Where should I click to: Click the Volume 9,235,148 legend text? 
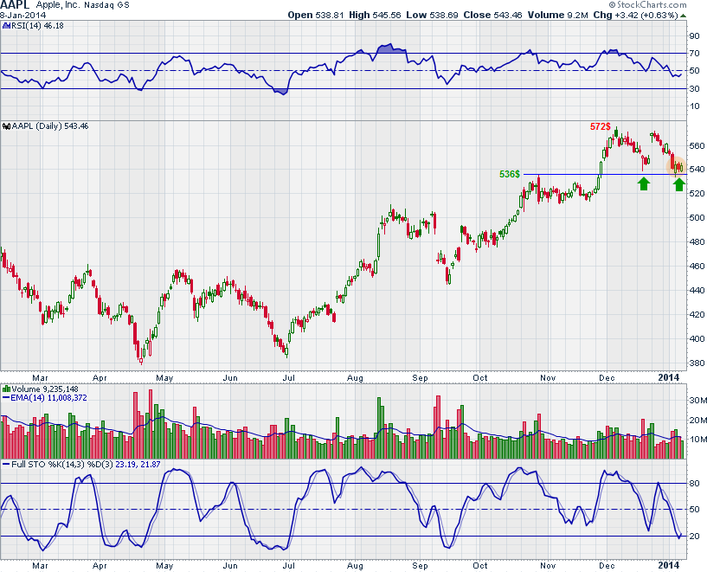click(x=45, y=389)
